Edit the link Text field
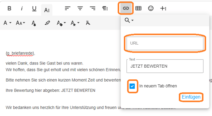The image size is (212, 116). click(165, 66)
